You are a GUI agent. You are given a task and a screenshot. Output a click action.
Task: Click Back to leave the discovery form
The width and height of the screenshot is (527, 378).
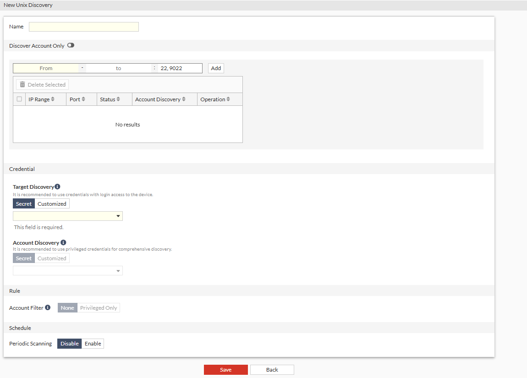[x=272, y=369]
